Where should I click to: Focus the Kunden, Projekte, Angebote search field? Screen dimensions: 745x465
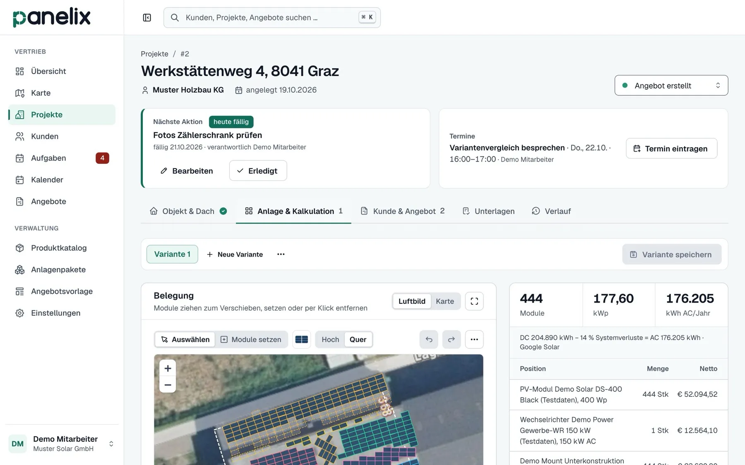coord(272,17)
